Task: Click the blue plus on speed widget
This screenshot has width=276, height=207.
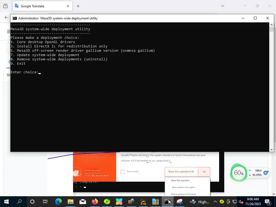Action: click(265, 173)
